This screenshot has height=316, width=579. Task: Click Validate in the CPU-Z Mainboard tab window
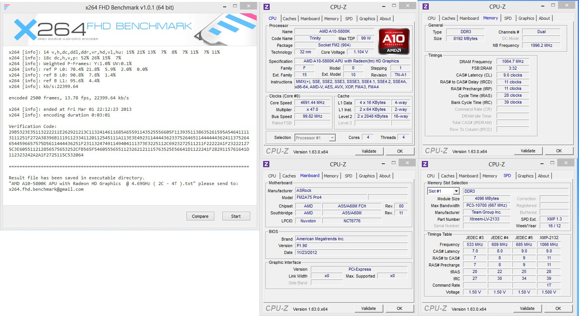368,308
